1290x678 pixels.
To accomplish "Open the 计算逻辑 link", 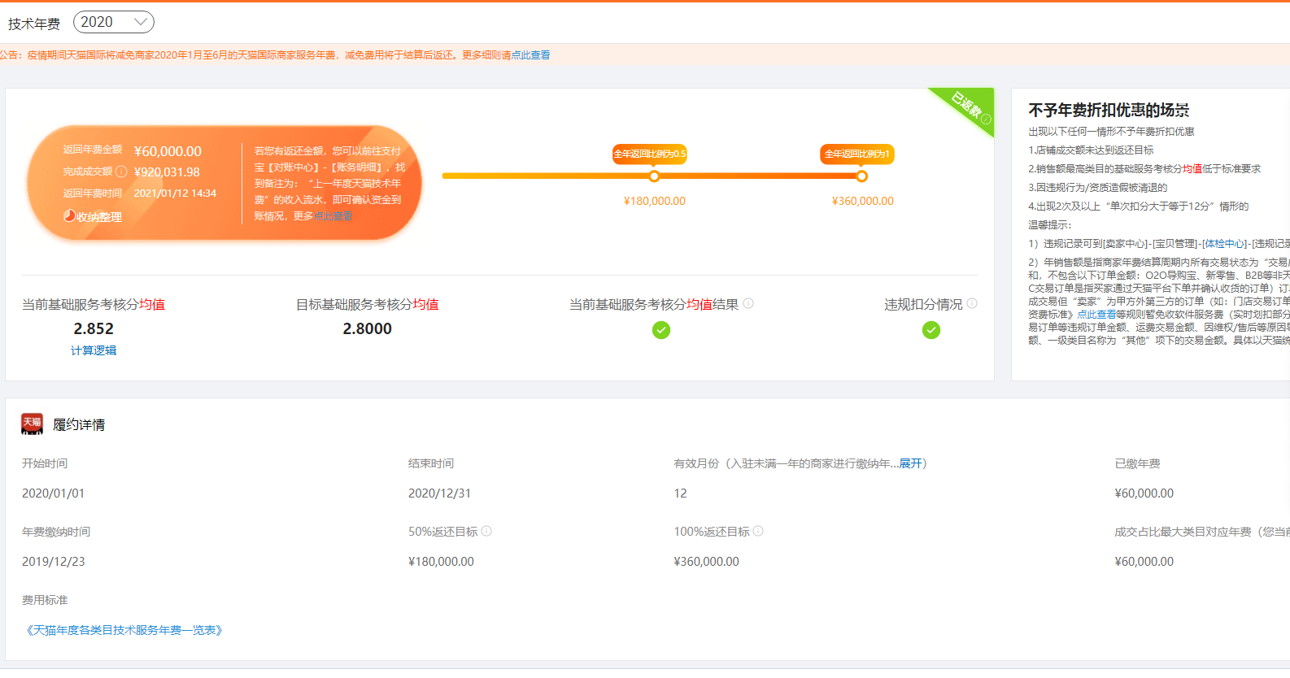I will click(x=94, y=350).
